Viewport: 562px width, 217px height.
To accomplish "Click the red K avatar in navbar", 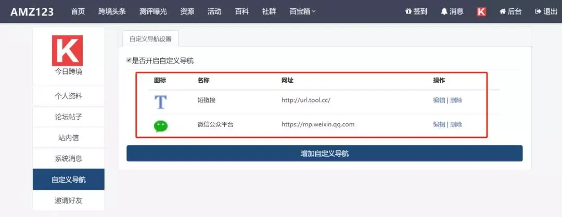I will 481,11.
